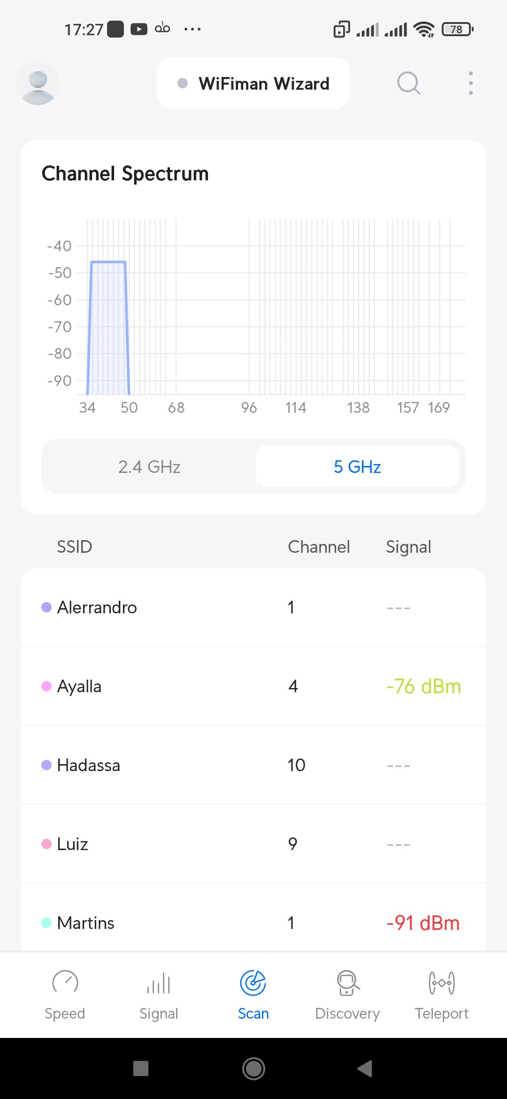
Task: Open the user profile avatar
Action: [38, 84]
